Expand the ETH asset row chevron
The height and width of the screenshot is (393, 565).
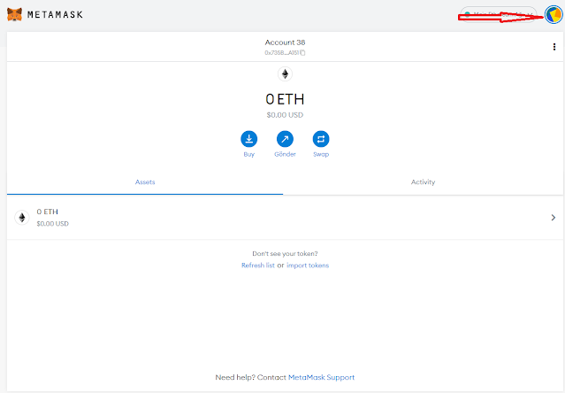point(553,218)
